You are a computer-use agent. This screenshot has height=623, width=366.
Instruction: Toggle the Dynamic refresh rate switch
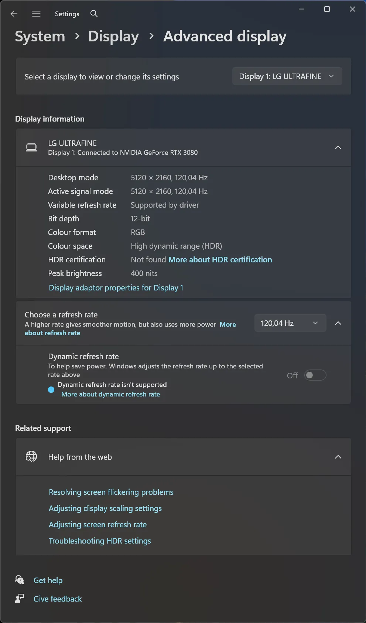point(315,375)
